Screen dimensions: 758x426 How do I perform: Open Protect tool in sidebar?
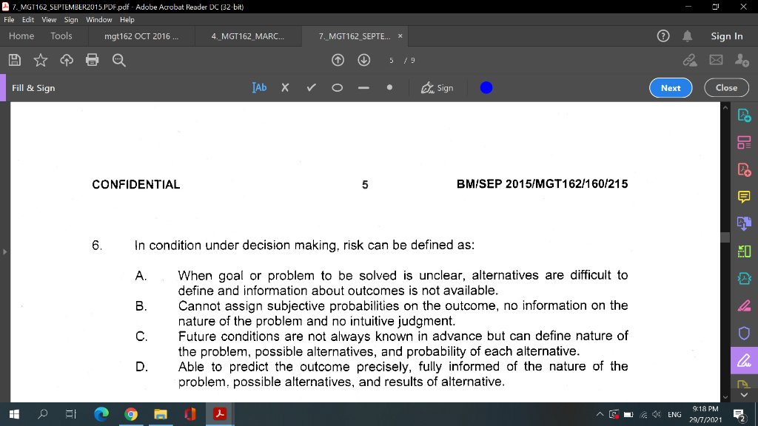click(x=744, y=334)
